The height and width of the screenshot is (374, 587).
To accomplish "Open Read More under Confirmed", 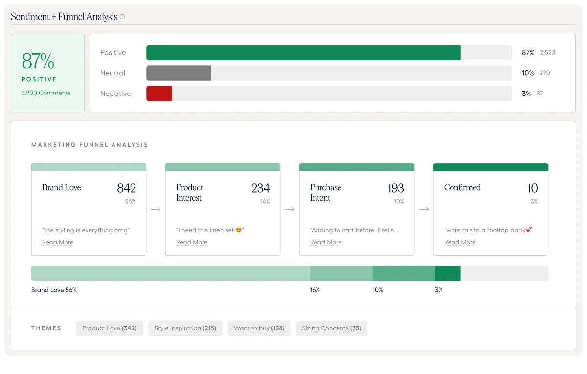I will pos(460,242).
